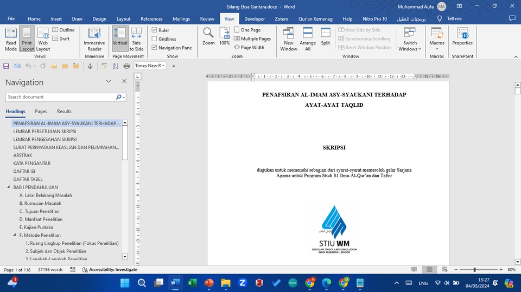Switch to Draft view
The width and height of the screenshot is (521, 292).
(61, 38)
